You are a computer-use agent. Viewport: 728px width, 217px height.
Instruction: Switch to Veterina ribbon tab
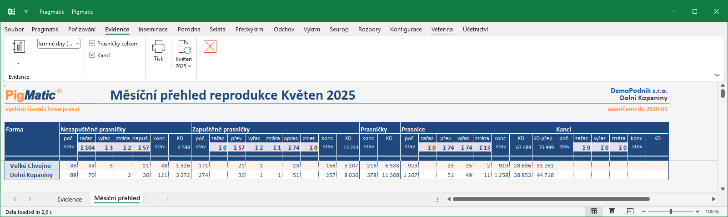click(x=442, y=29)
